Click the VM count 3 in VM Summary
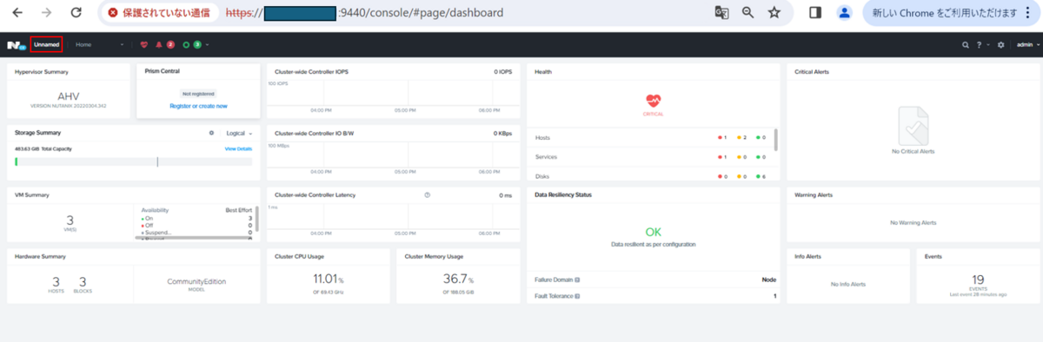Viewport: 1043px width, 342px height. click(70, 220)
